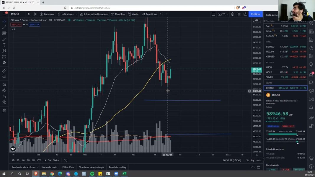Open the Notas de texto tab
Image resolution: width=315 pixels, height=177 pixels.
[49, 167]
